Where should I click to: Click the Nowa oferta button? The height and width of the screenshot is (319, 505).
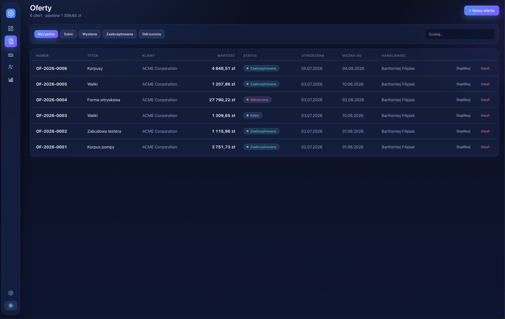[482, 11]
